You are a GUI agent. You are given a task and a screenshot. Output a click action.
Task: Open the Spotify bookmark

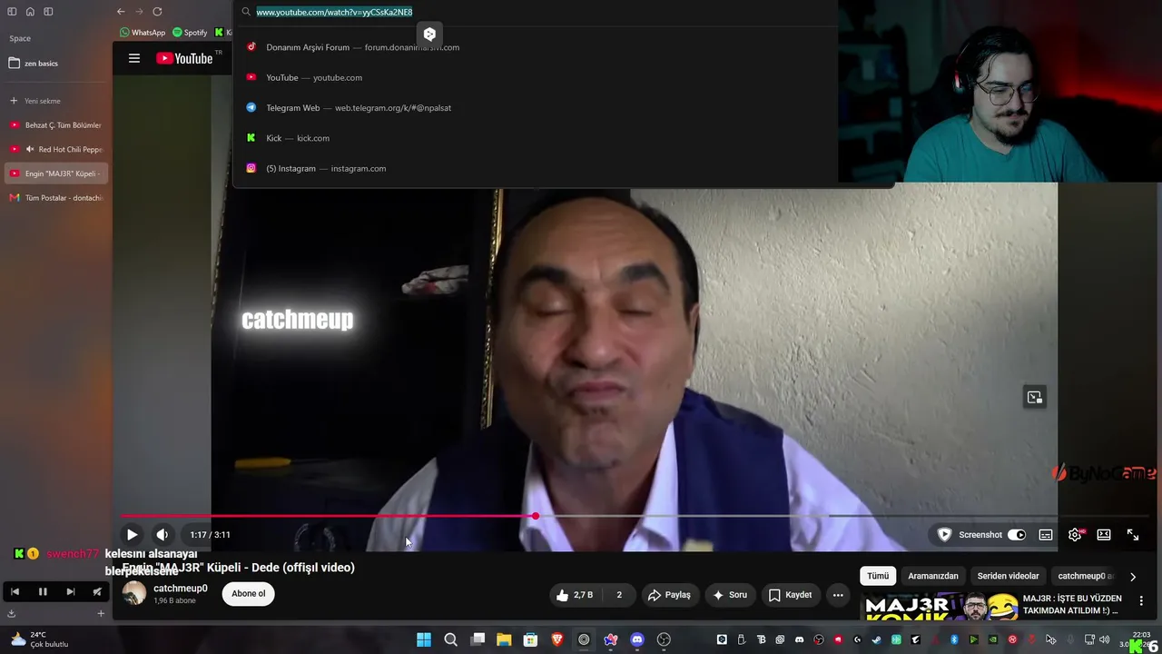pyautogui.click(x=190, y=33)
